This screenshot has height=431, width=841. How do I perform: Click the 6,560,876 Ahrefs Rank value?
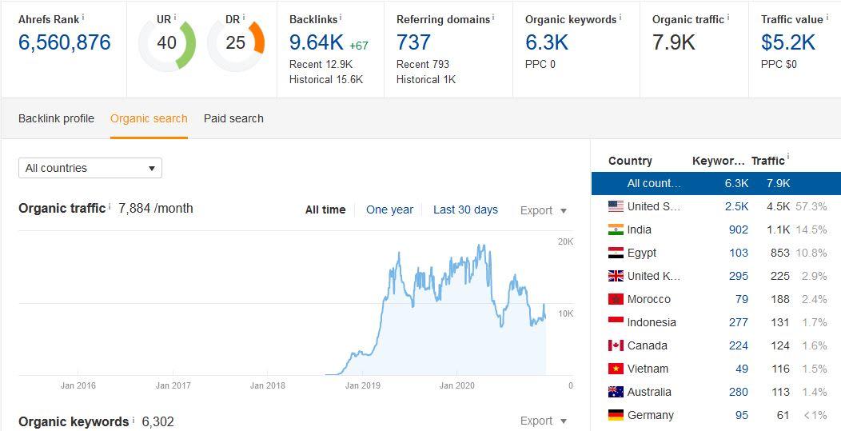(x=65, y=42)
